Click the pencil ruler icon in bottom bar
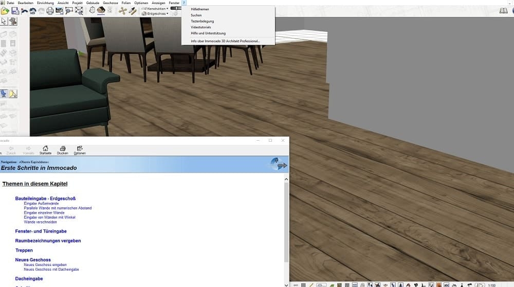Image resolution: width=514 pixels, height=287 pixels. [311, 285]
